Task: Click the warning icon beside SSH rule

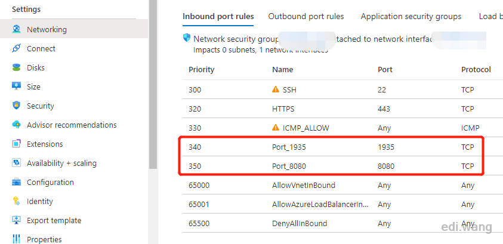Action: 276,89
